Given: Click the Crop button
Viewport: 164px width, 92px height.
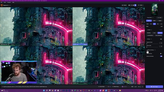Looking at the screenshot, I should coord(160,18).
